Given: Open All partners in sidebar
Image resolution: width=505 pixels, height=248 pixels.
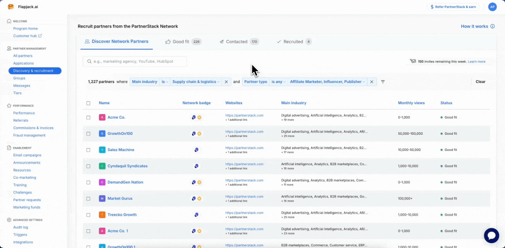Looking at the screenshot, I should coord(23,56).
